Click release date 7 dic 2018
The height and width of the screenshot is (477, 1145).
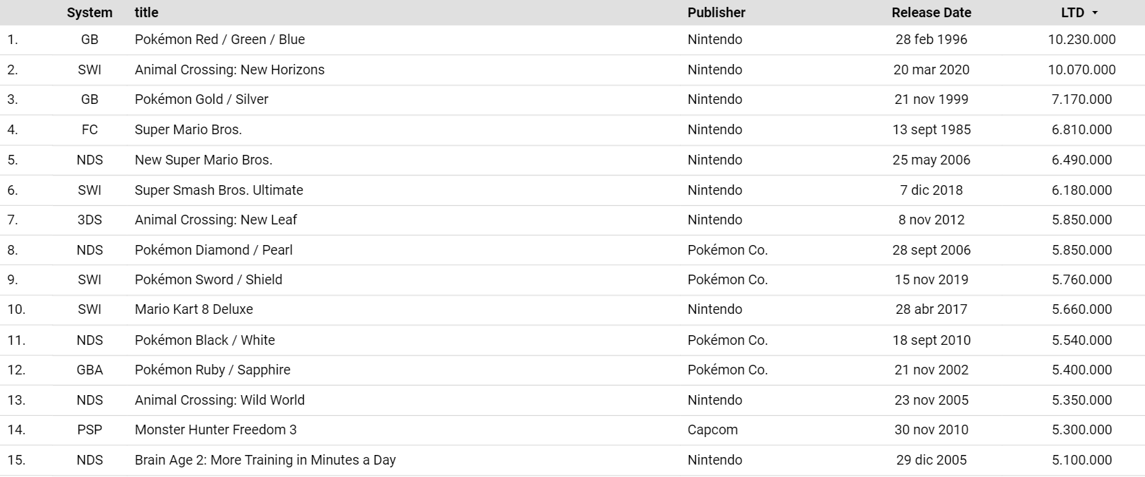931,190
